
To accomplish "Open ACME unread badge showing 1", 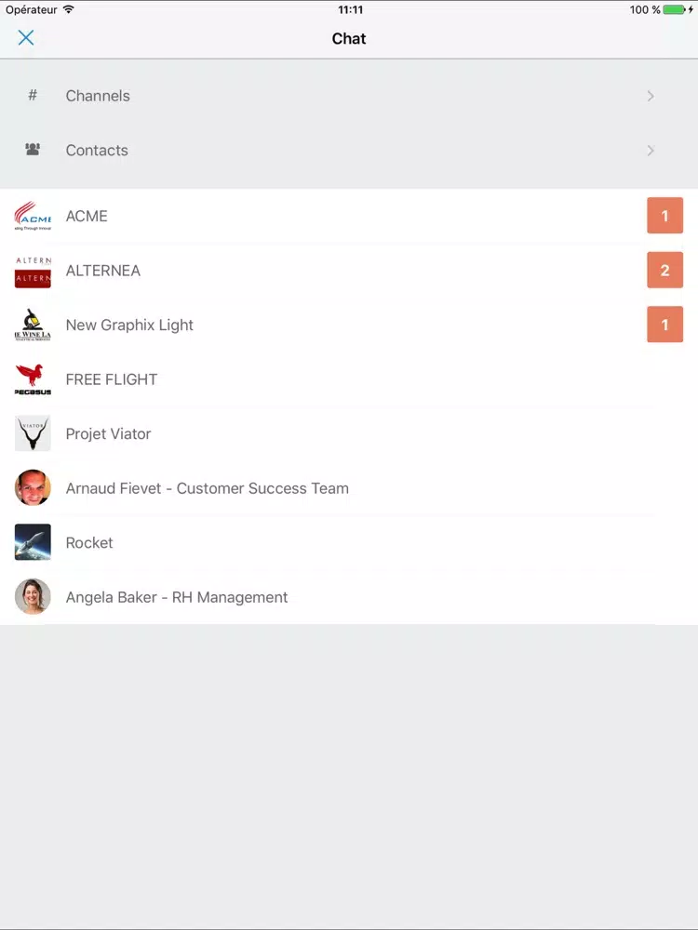I will click(664, 216).
